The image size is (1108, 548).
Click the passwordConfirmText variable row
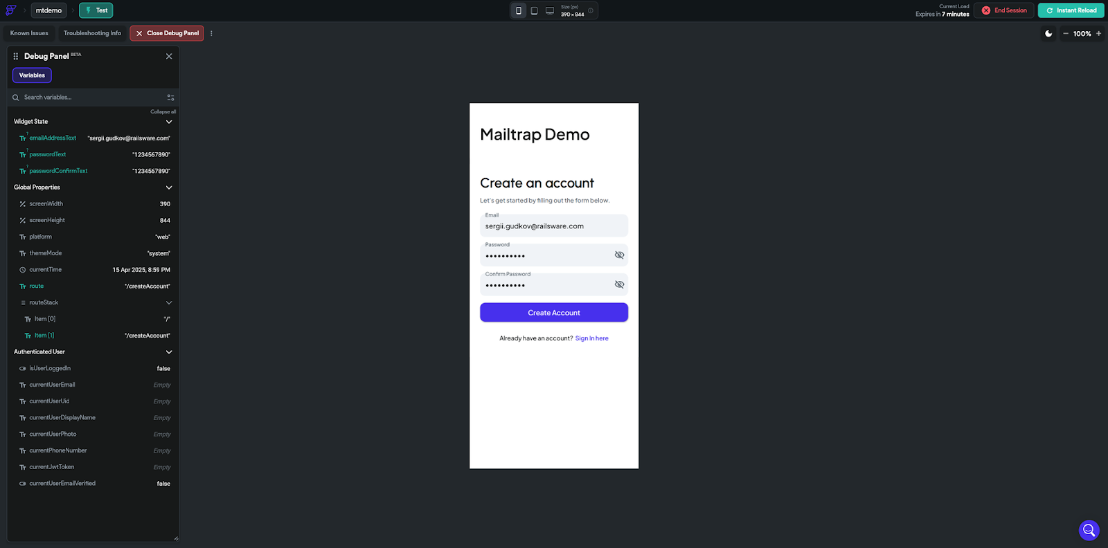click(94, 171)
